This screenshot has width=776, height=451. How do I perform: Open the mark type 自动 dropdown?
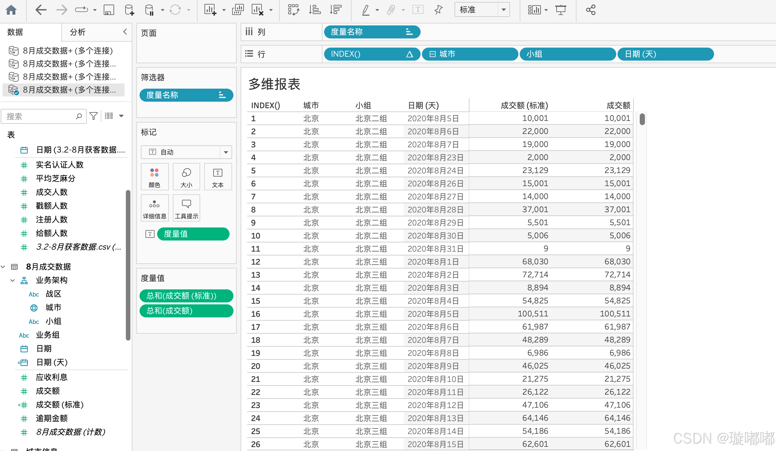[x=226, y=152]
